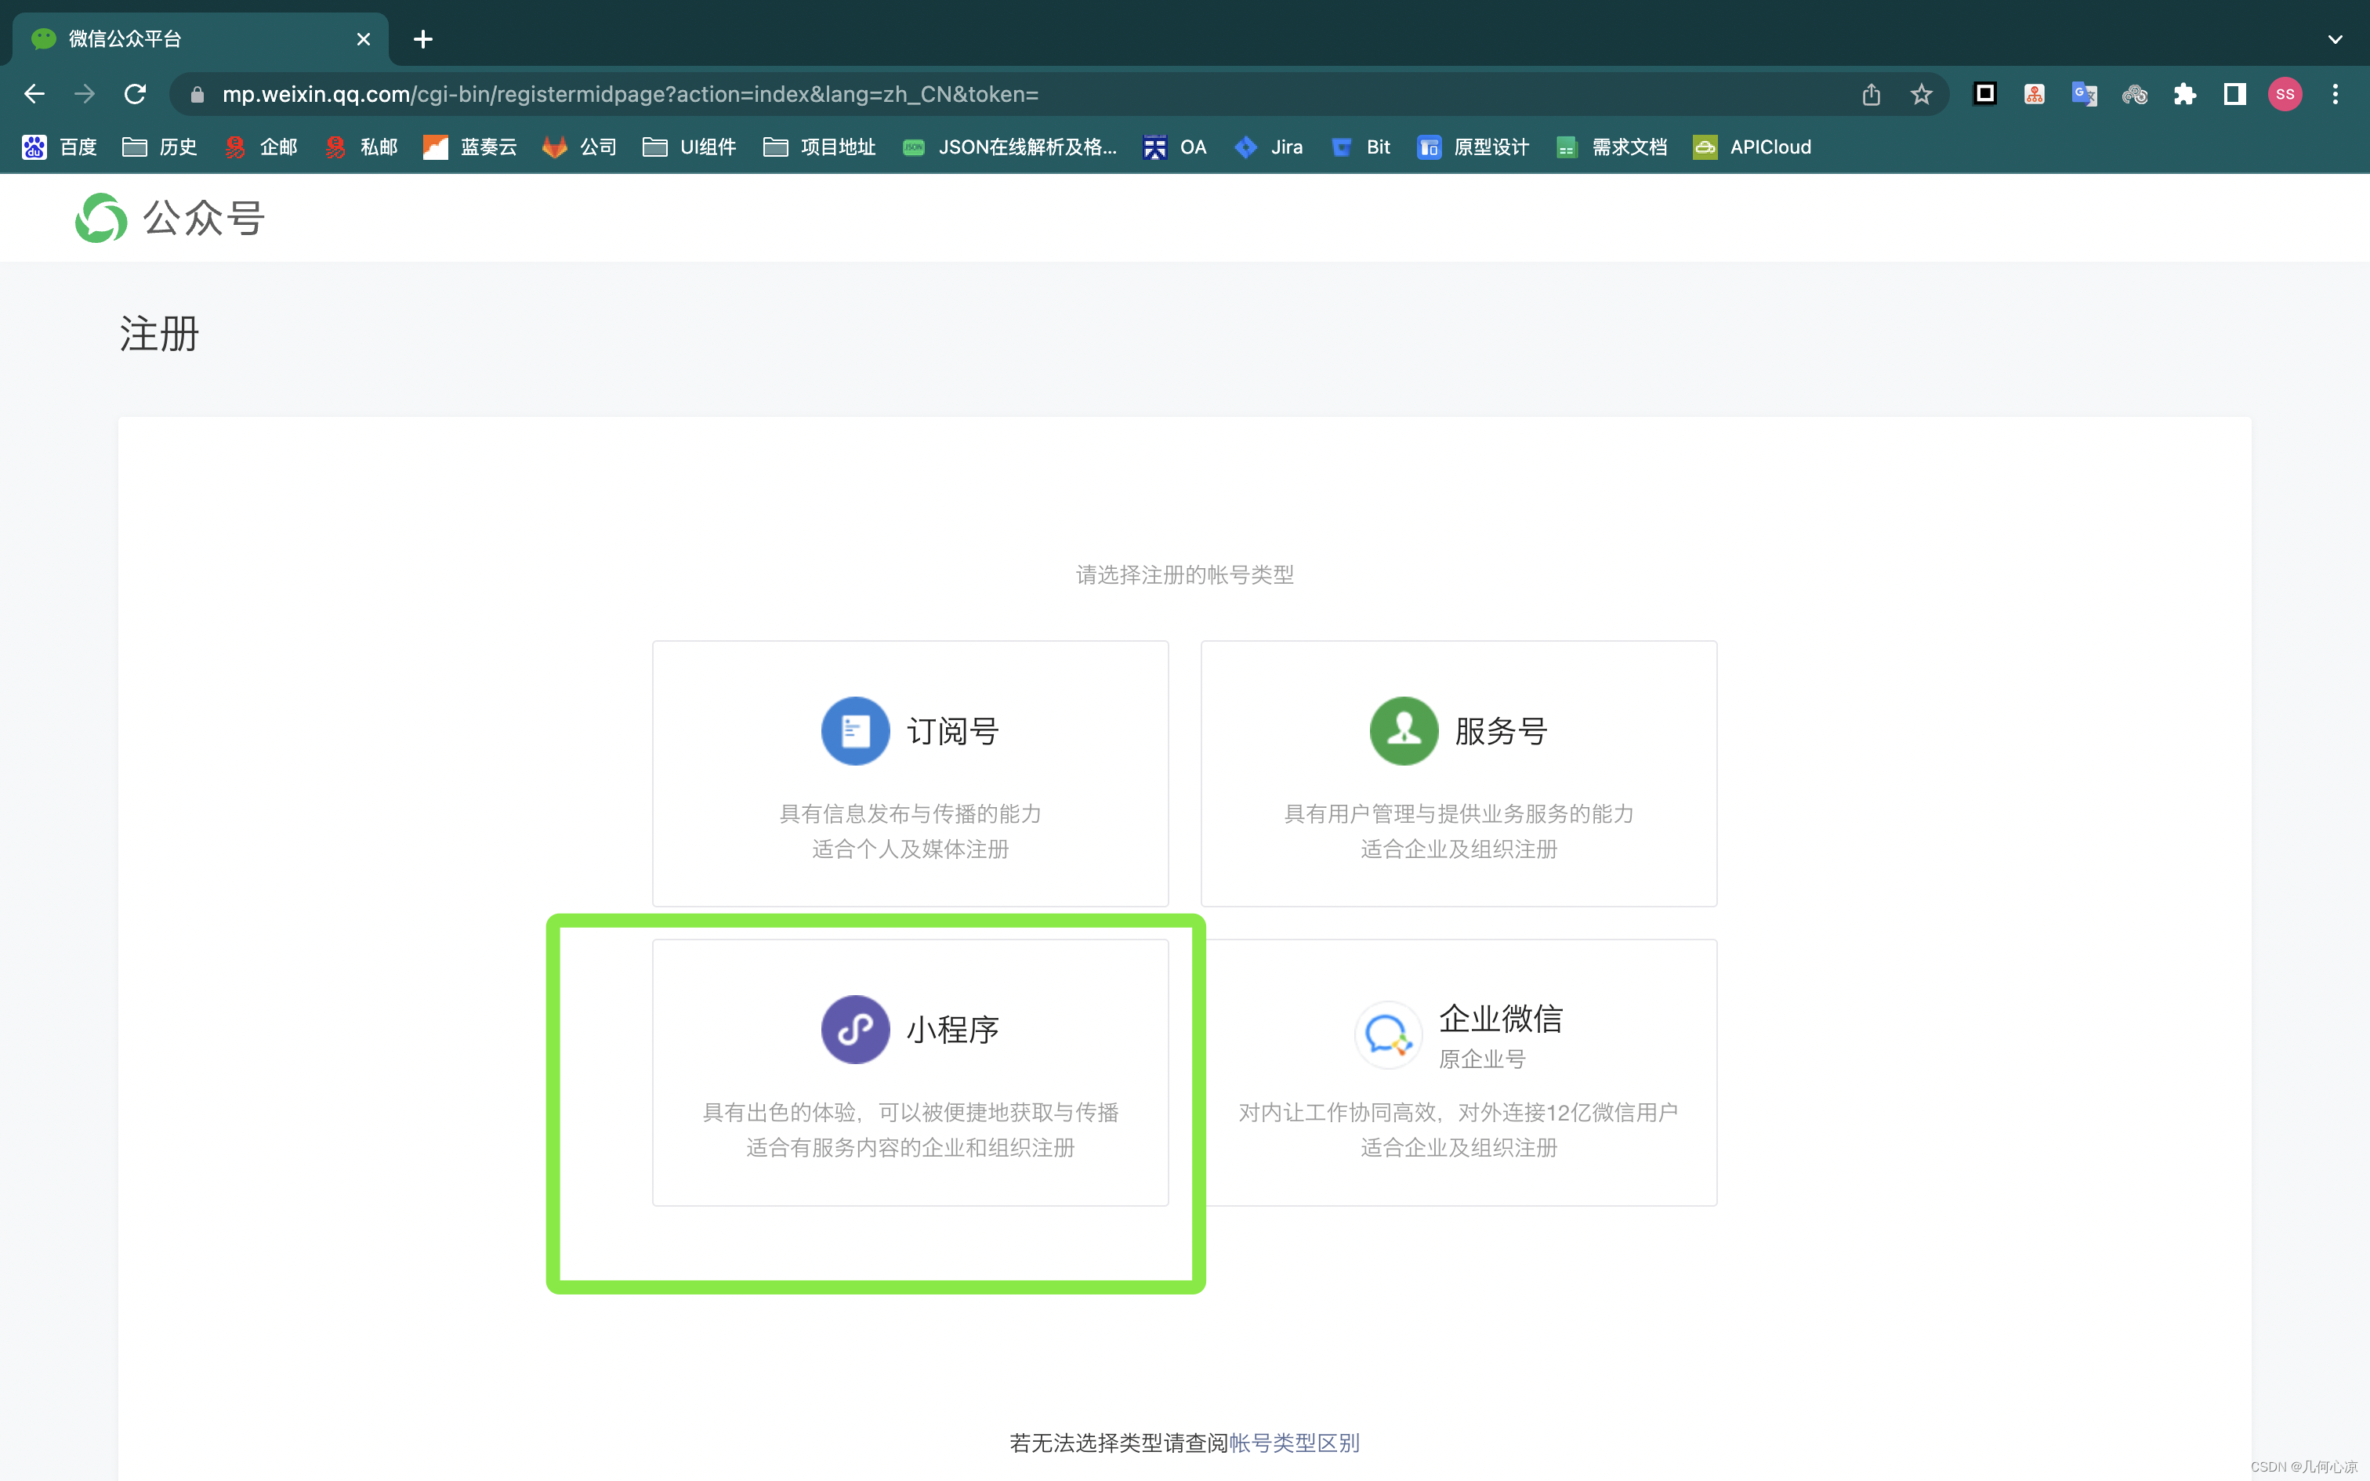Open the Jira bookmark

(1268, 147)
